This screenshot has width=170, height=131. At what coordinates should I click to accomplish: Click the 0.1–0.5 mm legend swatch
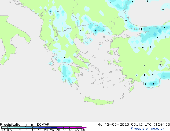pyautogui.click(x=5, y=128)
